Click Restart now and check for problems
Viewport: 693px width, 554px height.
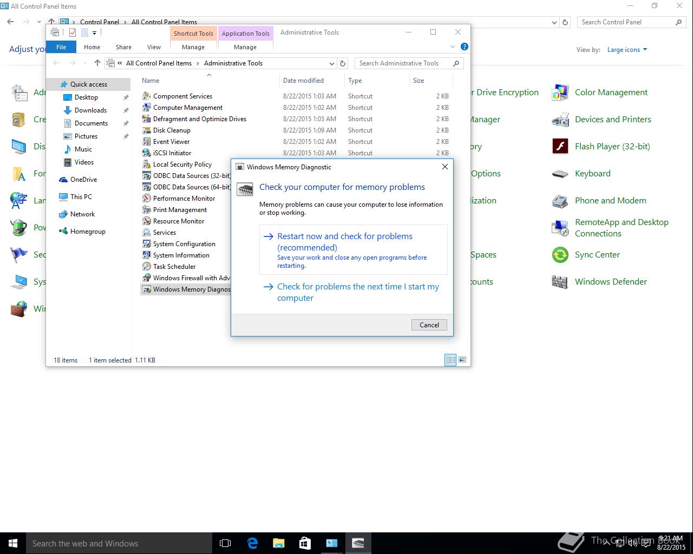click(x=354, y=250)
